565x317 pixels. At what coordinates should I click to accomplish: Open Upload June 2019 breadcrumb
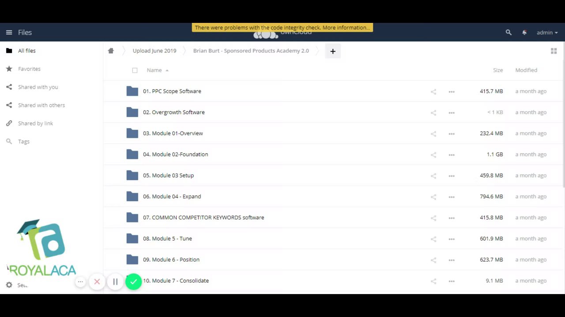coord(154,51)
